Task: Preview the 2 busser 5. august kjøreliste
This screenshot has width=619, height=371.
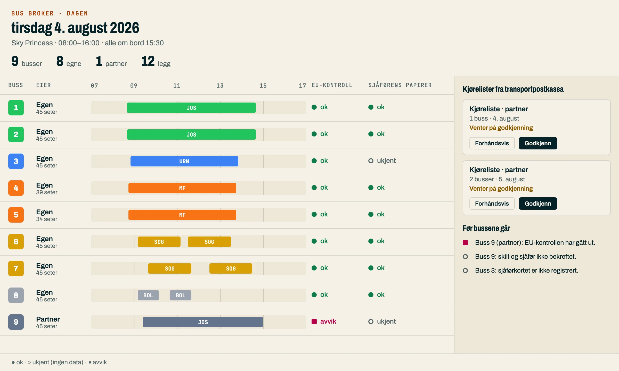Action: (x=492, y=204)
